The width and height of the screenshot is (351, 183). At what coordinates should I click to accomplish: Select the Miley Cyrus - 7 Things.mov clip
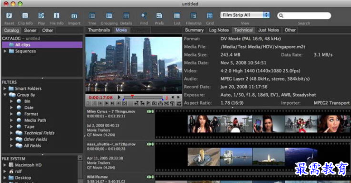point(111,111)
